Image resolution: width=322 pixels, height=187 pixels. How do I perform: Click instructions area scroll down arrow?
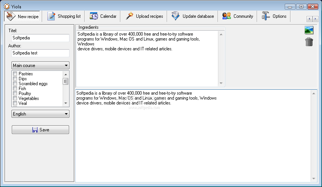(x=314, y=179)
